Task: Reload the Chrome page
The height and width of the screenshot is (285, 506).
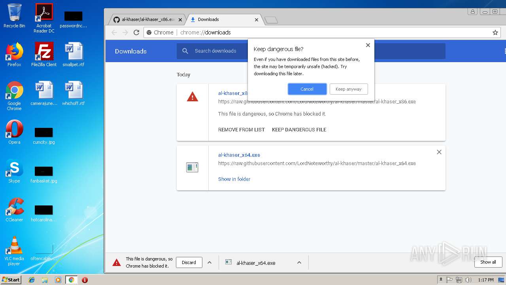Action: [x=136, y=32]
